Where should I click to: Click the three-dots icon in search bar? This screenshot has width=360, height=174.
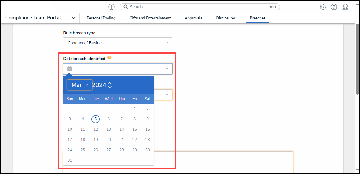(272, 7)
